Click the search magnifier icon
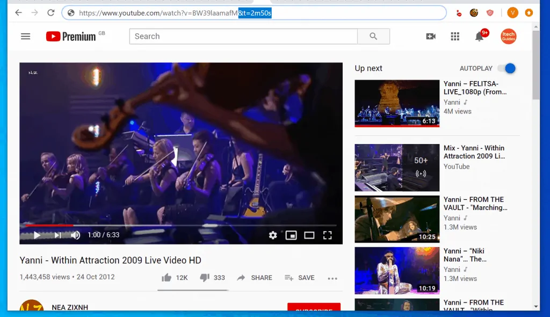550x317 pixels. [373, 36]
